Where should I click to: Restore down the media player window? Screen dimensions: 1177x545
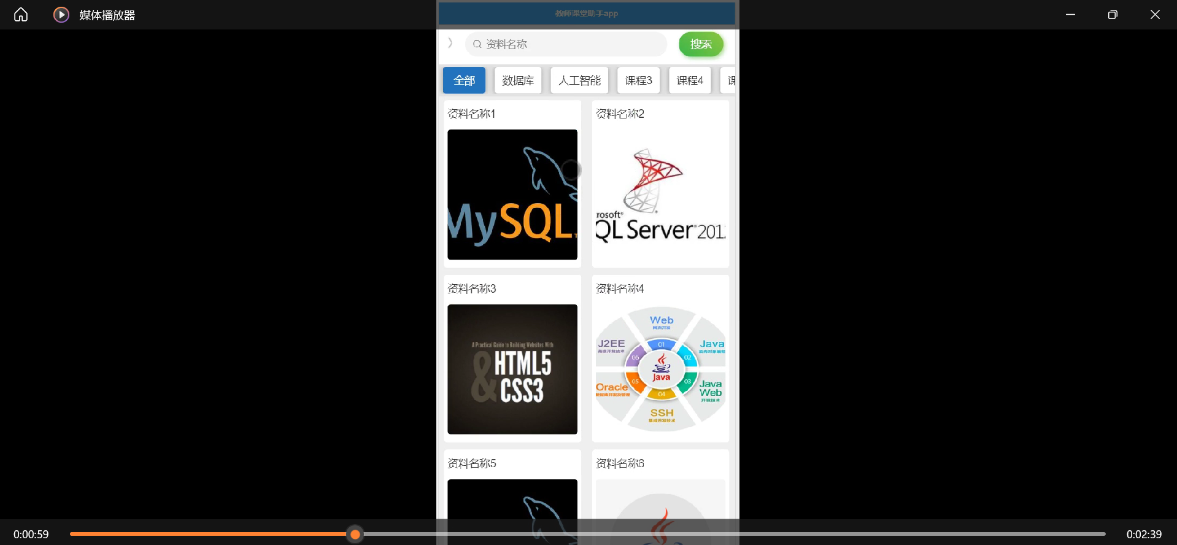click(1113, 15)
